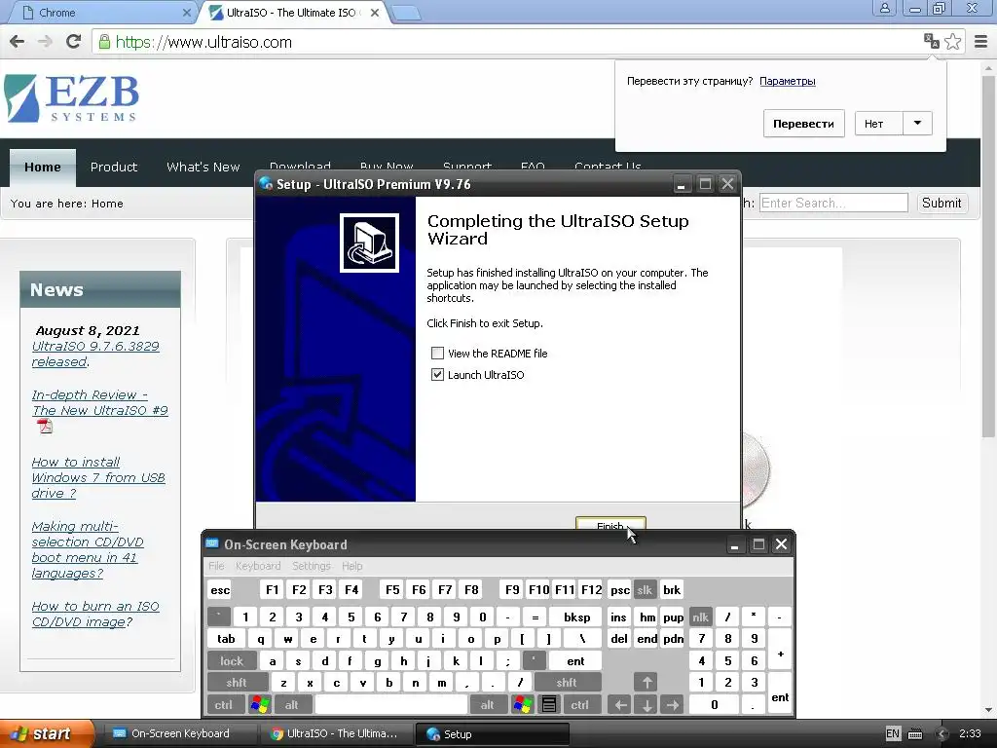The height and width of the screenshot is (748, 997).
Task: Click the context menu key on keyboard
Action: 549,705
